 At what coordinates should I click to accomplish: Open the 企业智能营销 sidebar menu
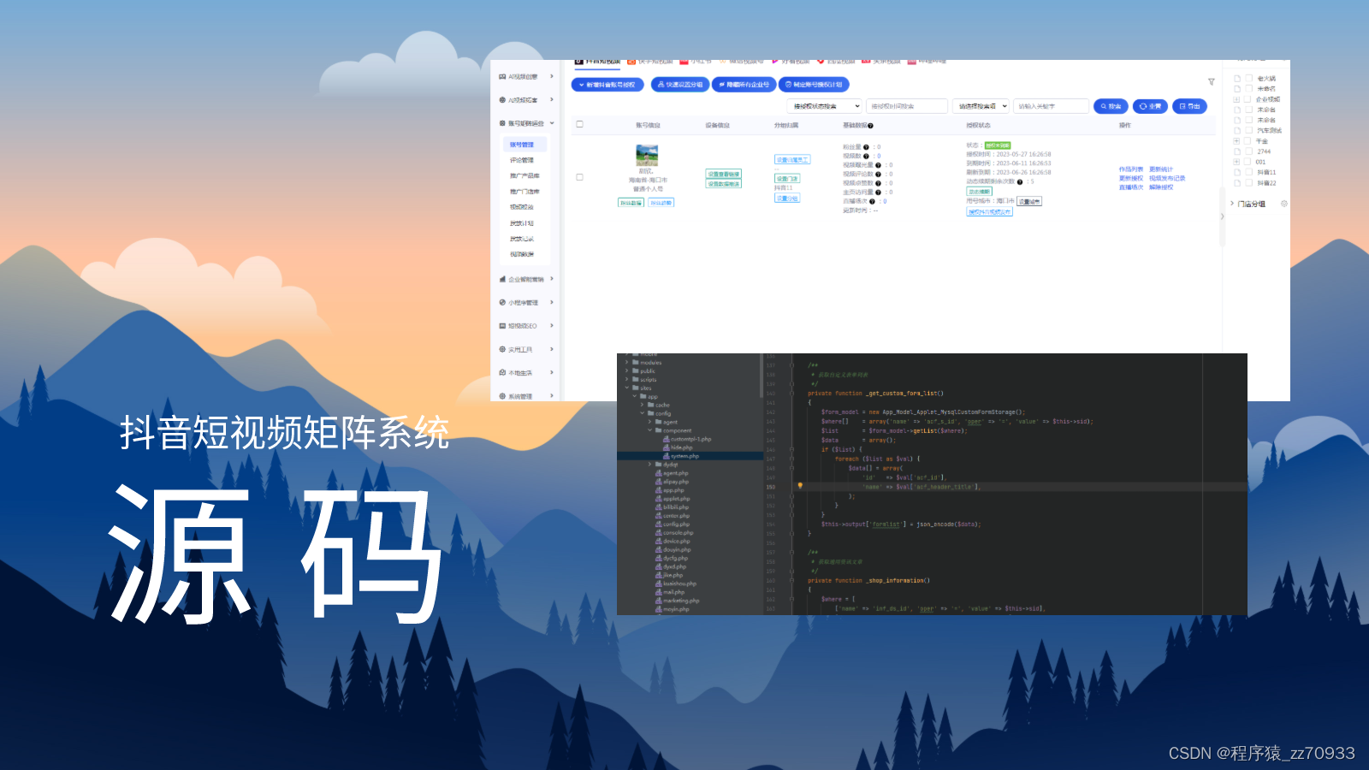click(526, 279)
